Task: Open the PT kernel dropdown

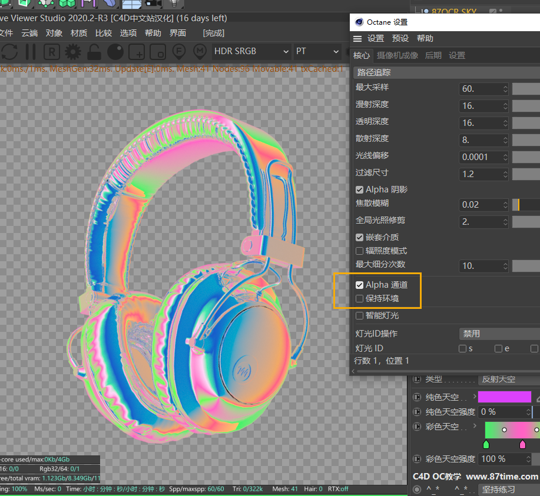Action: click(317, 51)
